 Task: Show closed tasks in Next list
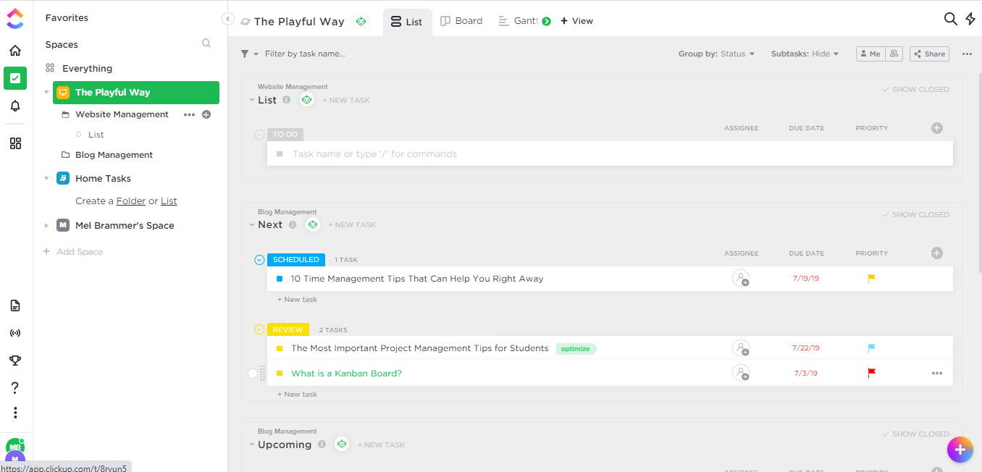[x=915, y=215]
